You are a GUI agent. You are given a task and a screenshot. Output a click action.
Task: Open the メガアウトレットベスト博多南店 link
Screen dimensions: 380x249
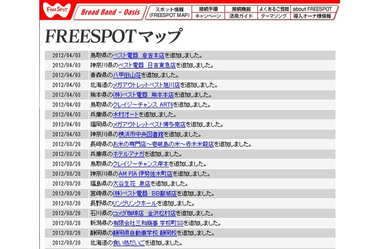point(150,125)
